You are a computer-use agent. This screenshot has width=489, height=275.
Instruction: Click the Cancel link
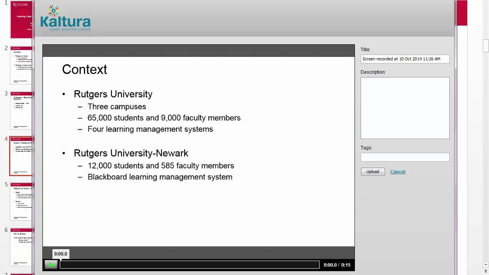[398, 172]
